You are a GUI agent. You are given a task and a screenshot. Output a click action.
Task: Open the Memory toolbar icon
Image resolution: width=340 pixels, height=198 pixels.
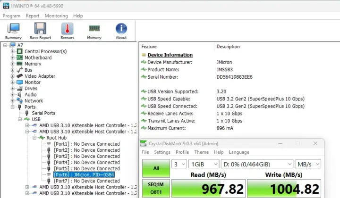pos(94,28)
